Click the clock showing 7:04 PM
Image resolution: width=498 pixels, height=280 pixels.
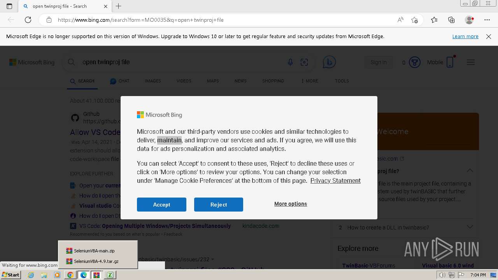tap(478, 275)
